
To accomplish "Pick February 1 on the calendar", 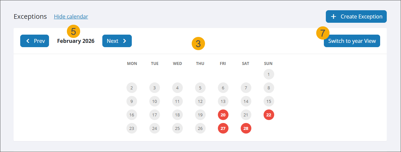I will click(269, 74).
